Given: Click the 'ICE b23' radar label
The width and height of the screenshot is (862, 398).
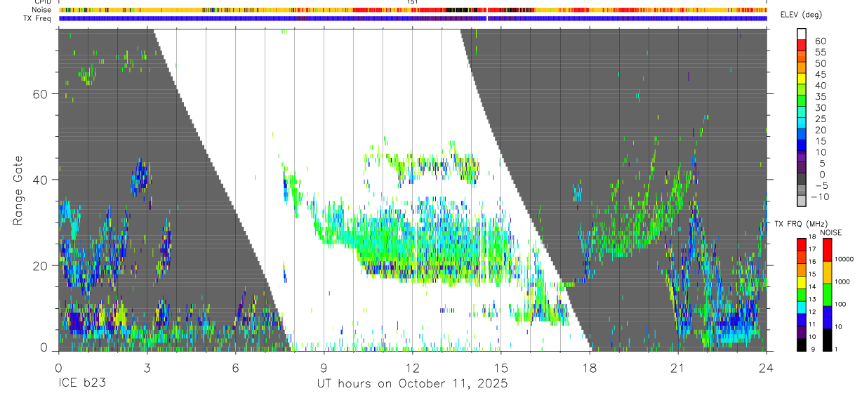Looking at the screenshot, I should 82,384.
